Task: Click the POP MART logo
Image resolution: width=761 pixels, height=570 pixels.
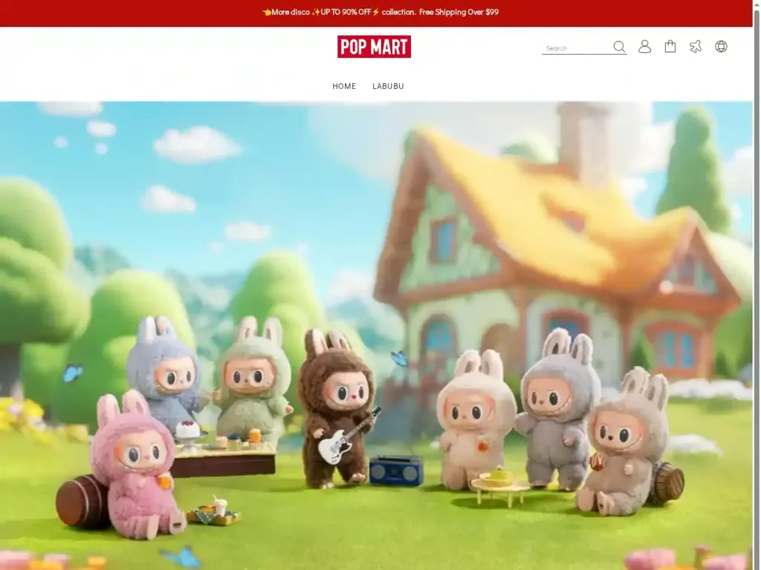Action: [374, 47]
